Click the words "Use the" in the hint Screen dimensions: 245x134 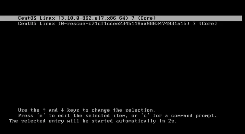point(29,110)
